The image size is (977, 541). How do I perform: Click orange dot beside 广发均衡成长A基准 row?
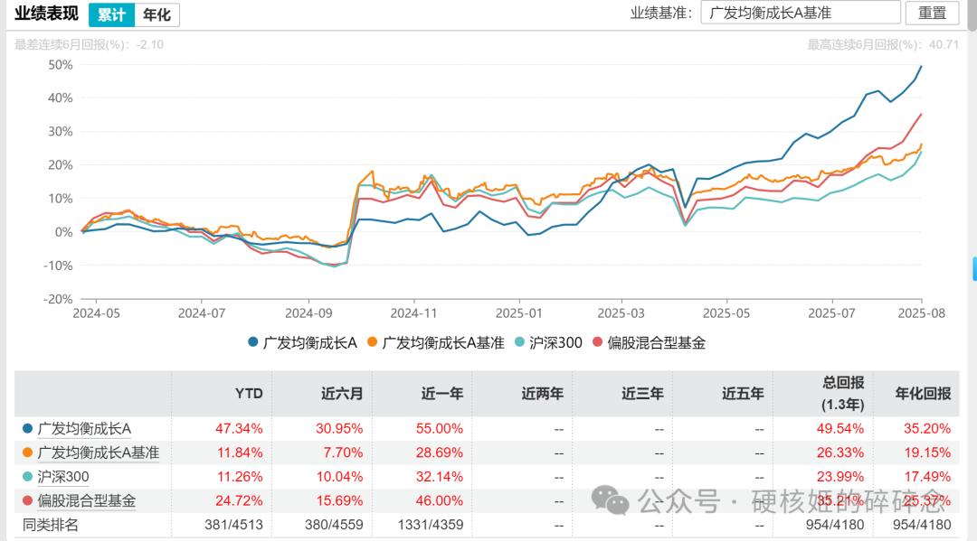pyautogui.click(x=27, y=452)
